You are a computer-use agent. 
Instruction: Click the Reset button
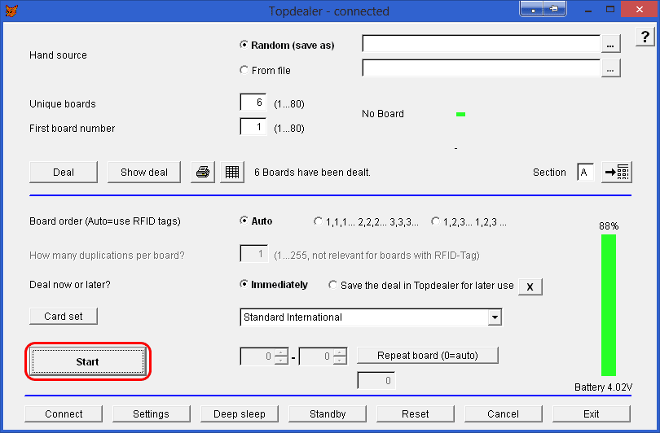(416, 414)
